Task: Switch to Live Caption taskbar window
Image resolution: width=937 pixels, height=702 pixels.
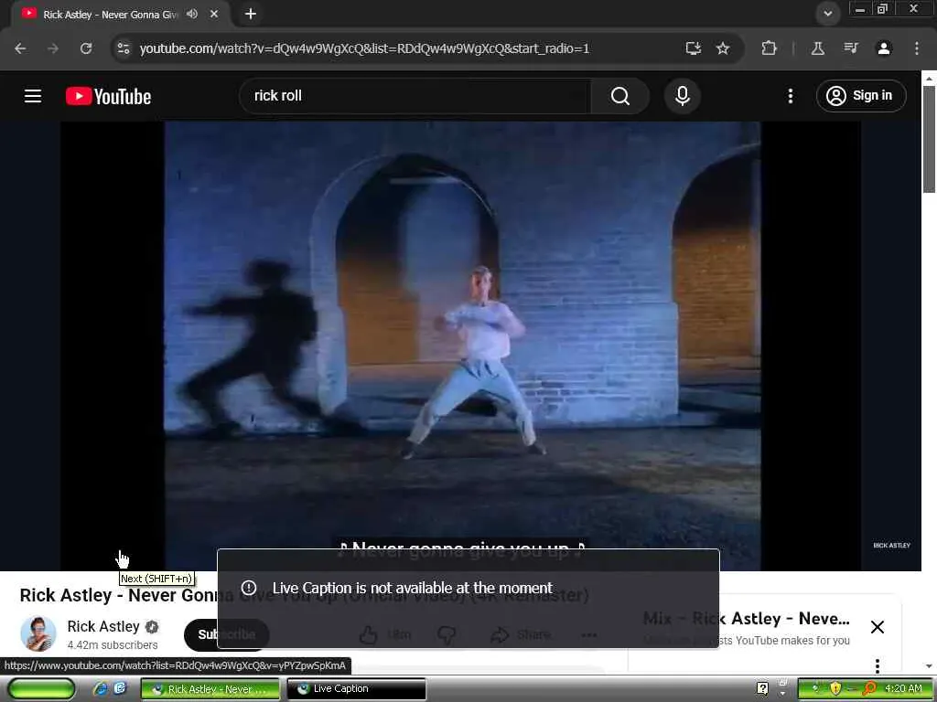Action: (357, 689)
